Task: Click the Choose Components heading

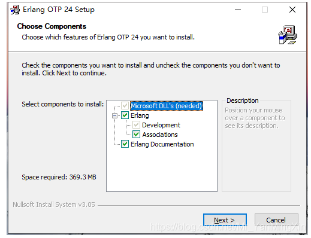Action: pos(52,26)
